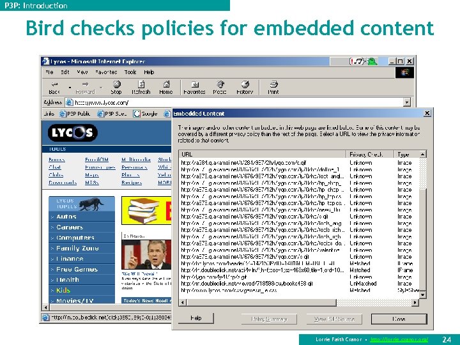Click Today's News Headlines bar

(x=146, y=300)
